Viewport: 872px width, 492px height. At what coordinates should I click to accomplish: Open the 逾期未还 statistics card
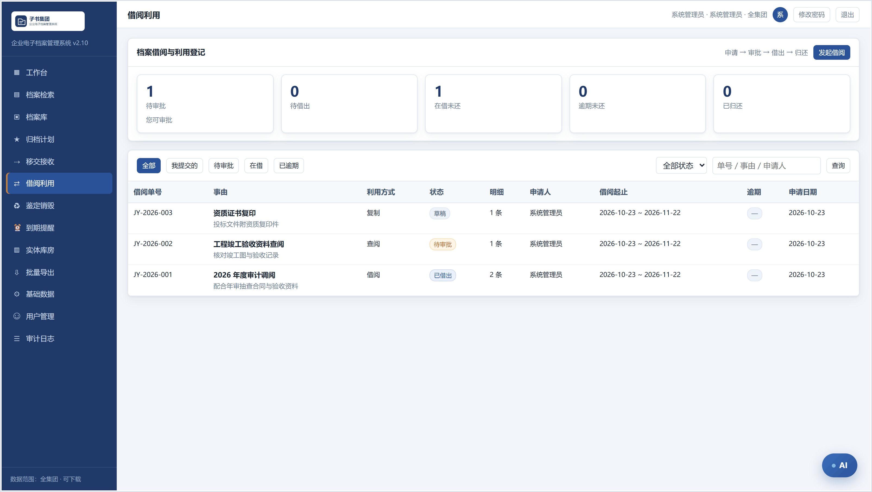click(637, 104)
